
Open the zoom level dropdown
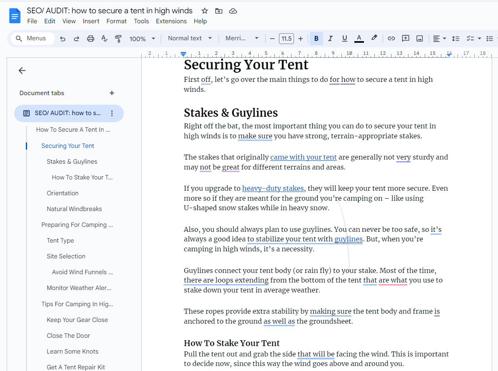coord(142,39)
